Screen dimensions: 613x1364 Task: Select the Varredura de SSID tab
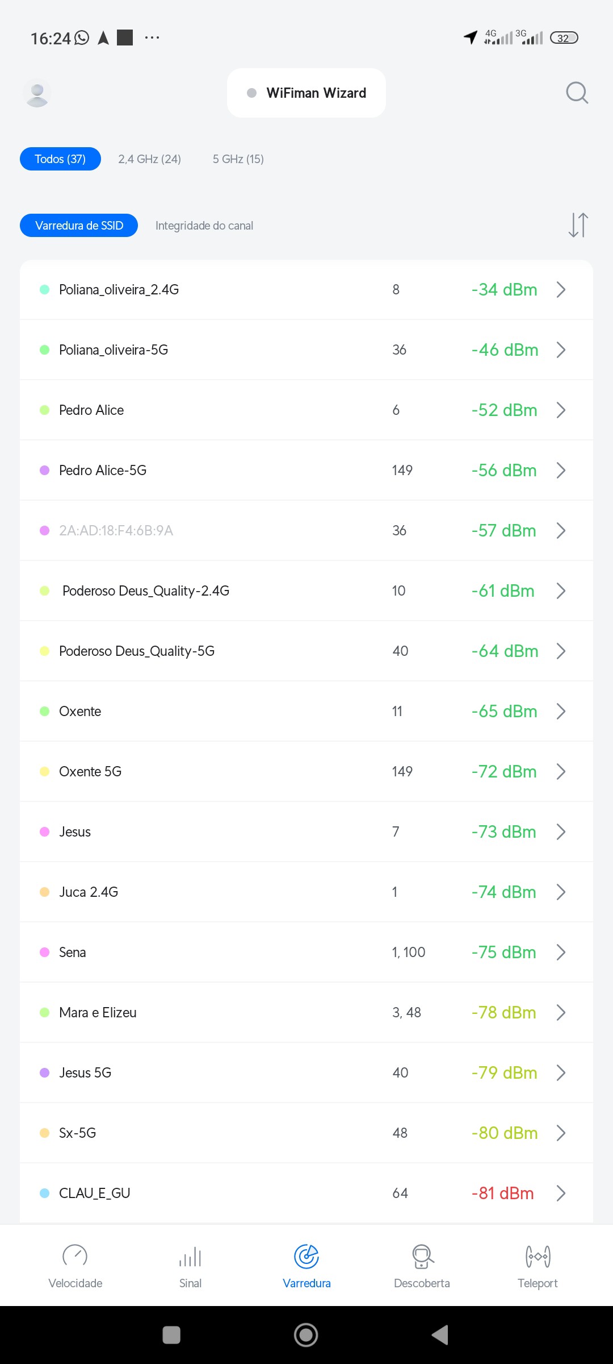[x=79, y=226]
